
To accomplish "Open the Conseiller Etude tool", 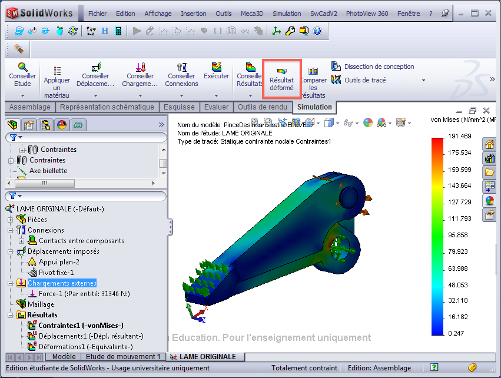I will [x=22, y=75].
